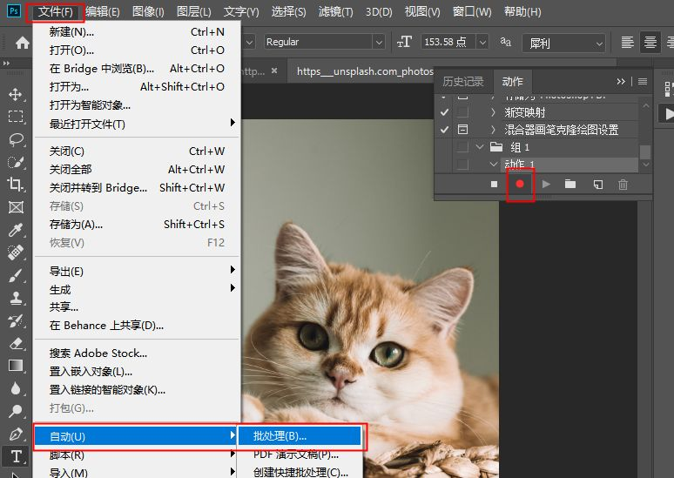Switch to the 历史记录 tab
674x478 pixels.
pos(463,82)
